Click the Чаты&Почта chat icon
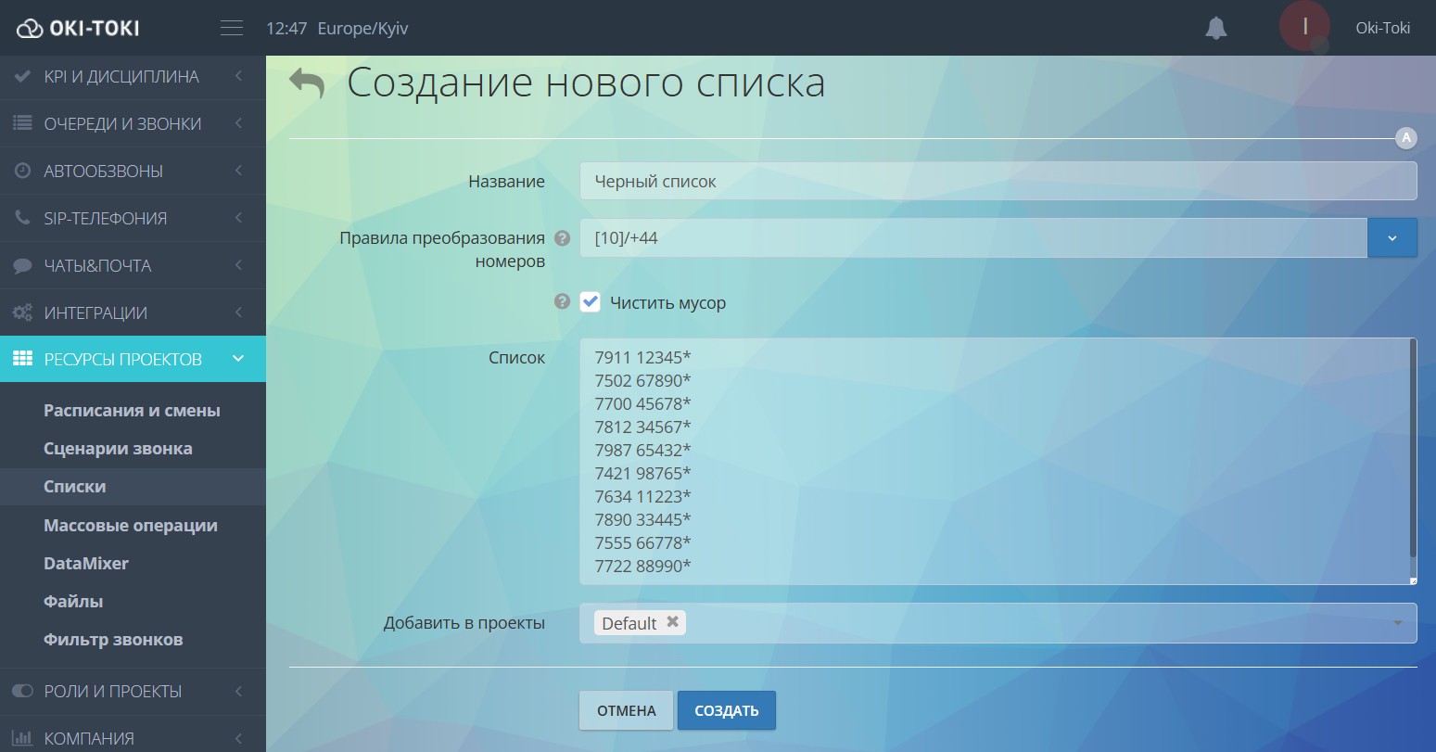Screen dimensions: 1436x752 click(x=22, y=265)
